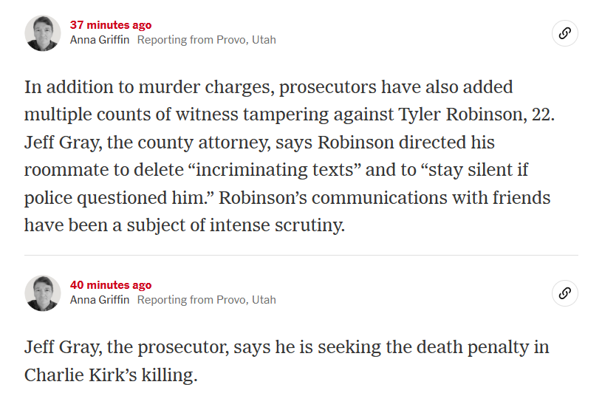Viewport: 602px width, 393px height.
Task: Copy link icon for 40 minutes ago post
Action: [565, 293]
